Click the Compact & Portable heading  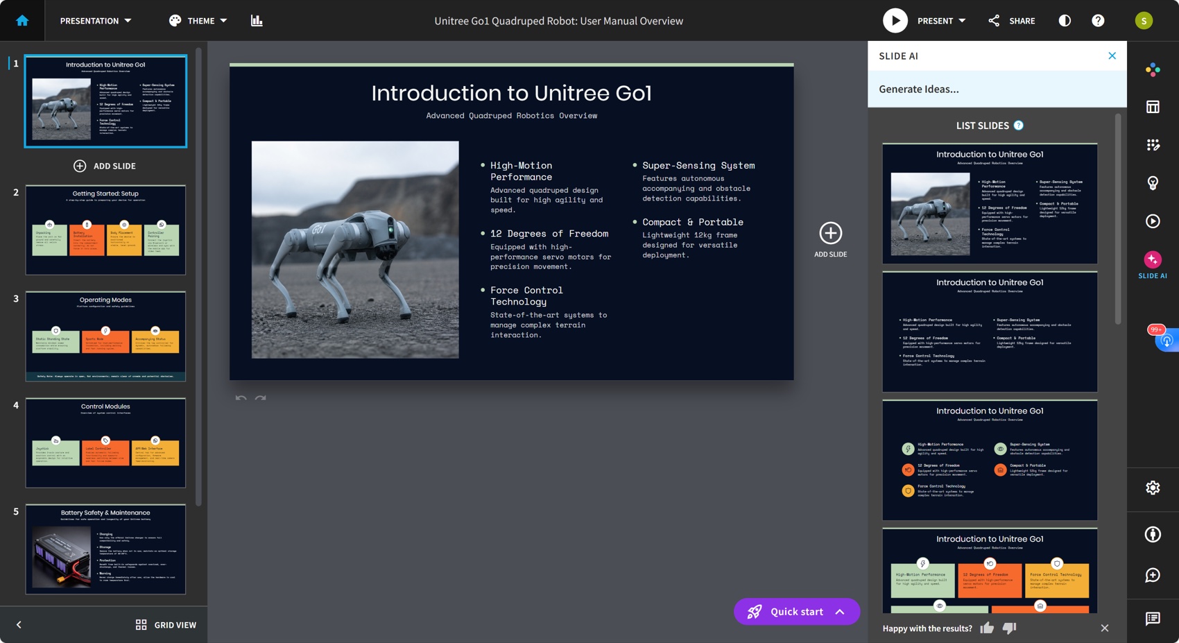click(x=693, y=222)
